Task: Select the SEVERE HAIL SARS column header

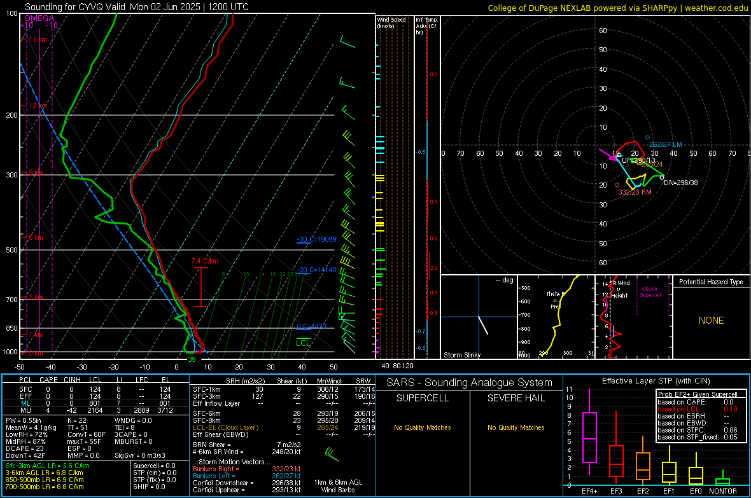Action: click(516, 398)
